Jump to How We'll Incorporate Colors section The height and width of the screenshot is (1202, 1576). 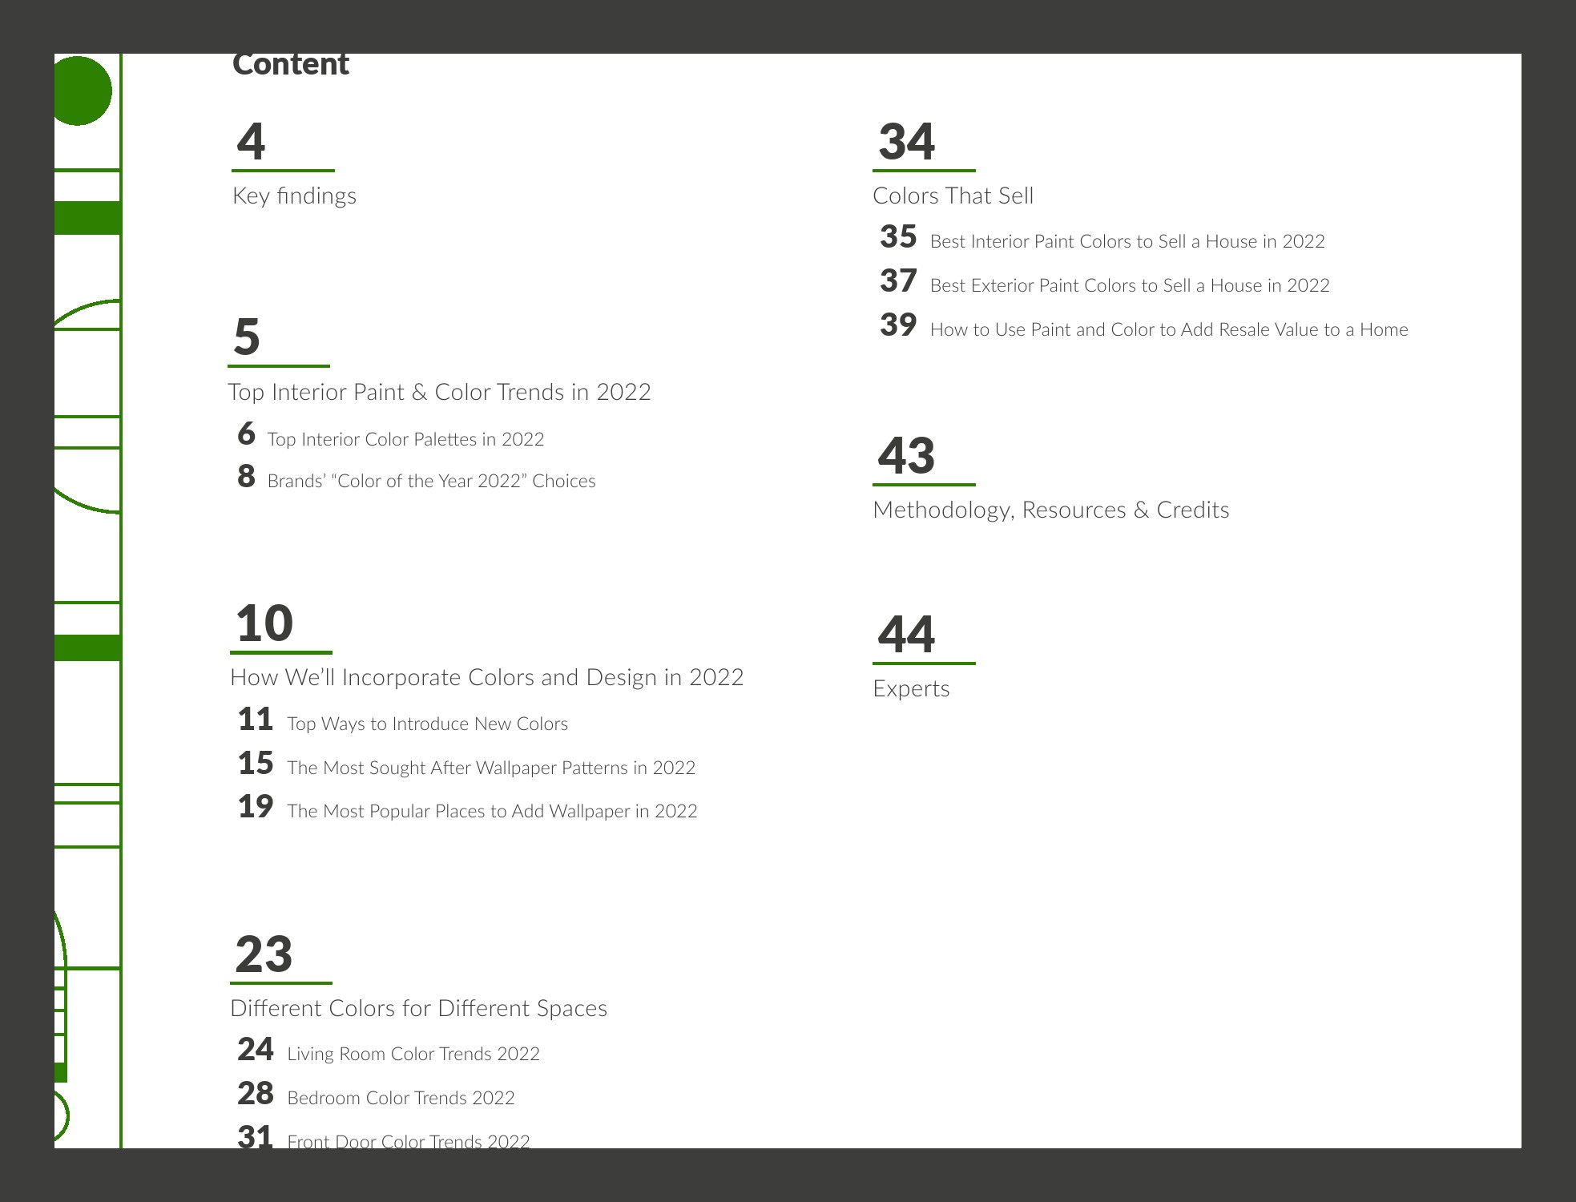point(486,677)
